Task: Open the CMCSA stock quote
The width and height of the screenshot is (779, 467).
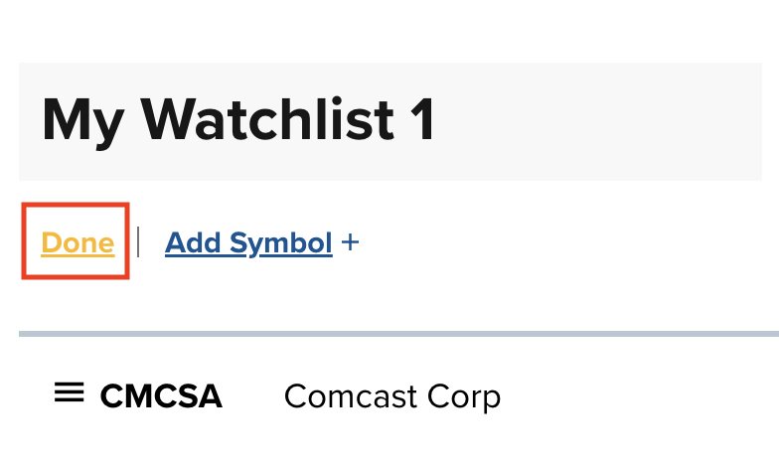Action: click(x=161, y=395)
